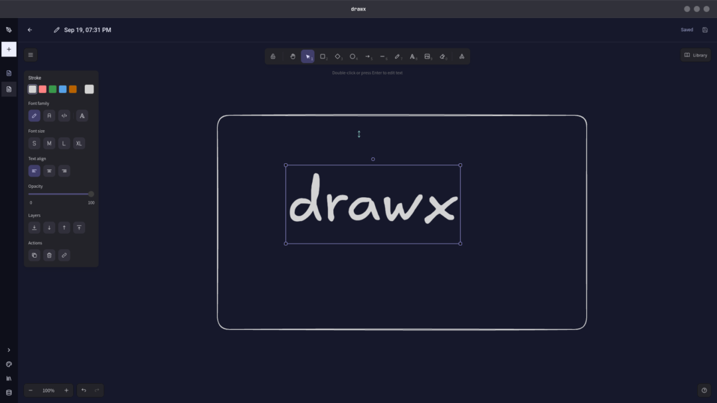Add a link to selected element
This screenshot has width=717, height=403.
pos(64,255)
